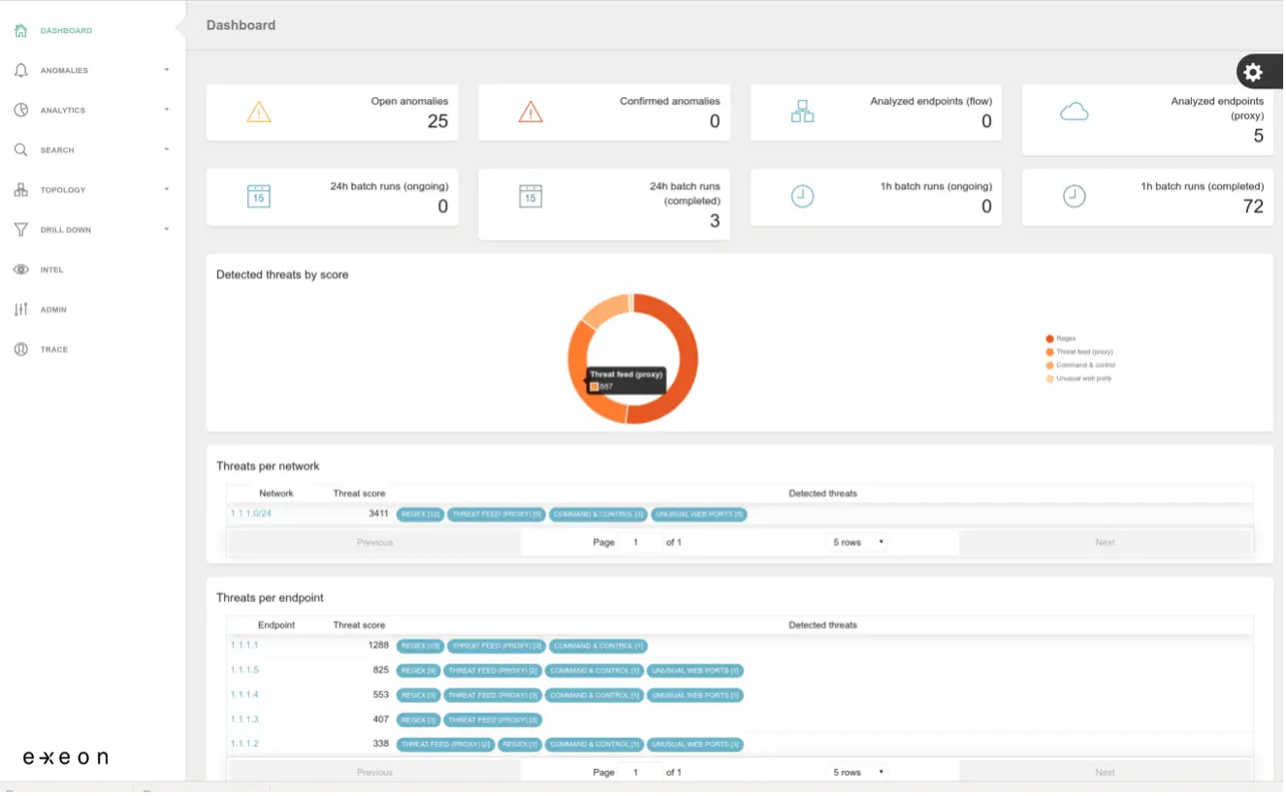Open network 1.1.1.0/24 link
This screenshot has height=796, width=1286.
coord(250,513)
